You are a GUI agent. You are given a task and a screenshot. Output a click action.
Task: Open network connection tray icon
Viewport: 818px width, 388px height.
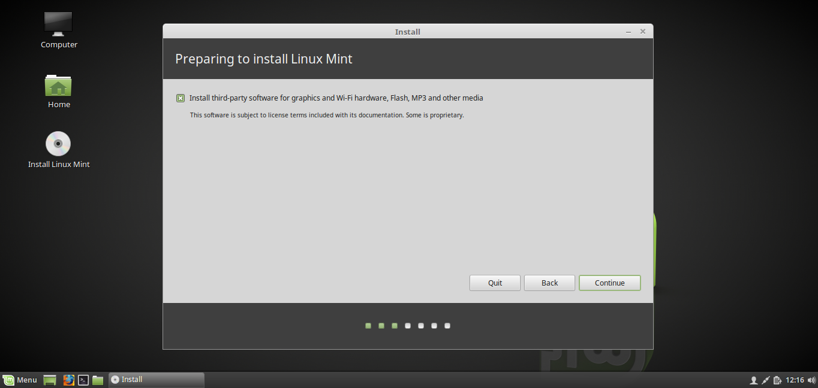tap(766, 380)
